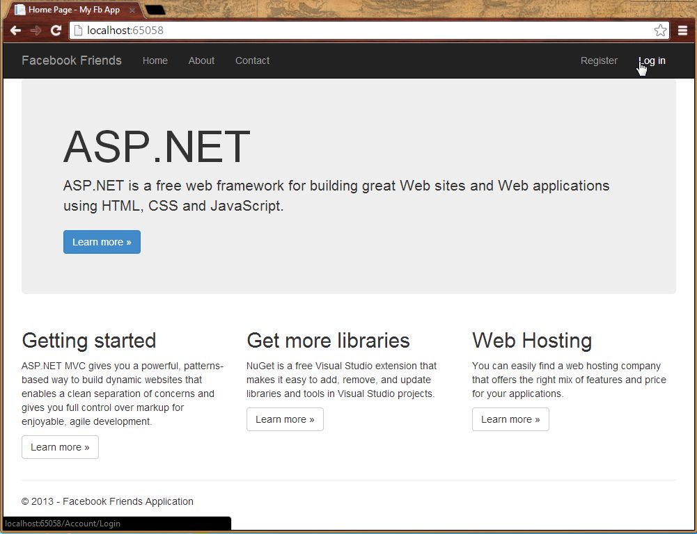Image resolution: width=697 pixels, height=534 pixels.
Task: Select the Home navigation link
Action: tap(155, 60)
